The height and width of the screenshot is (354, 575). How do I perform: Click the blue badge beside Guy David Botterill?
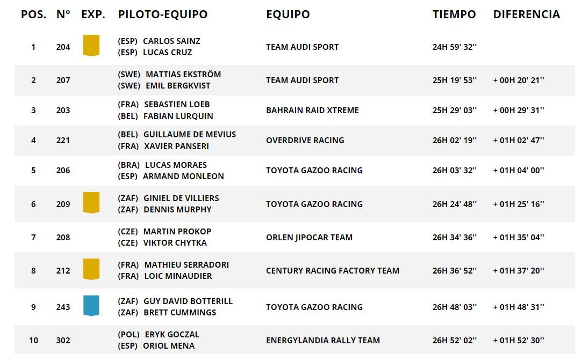[x=91, y=305]
